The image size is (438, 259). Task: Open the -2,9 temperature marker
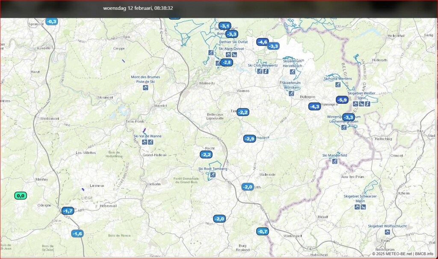coord(249,139)
